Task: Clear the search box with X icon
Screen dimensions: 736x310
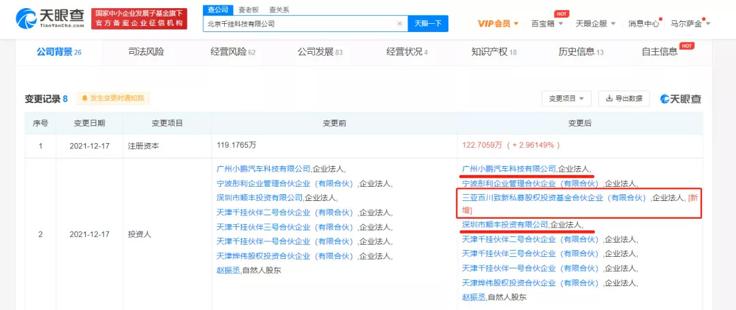Action: tap(399, 23)
